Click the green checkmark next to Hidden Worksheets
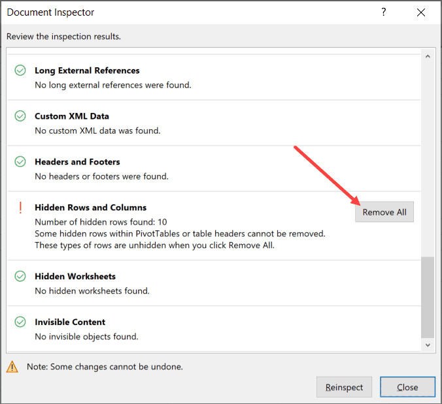 pyautogui.click(x=20, y=277)
